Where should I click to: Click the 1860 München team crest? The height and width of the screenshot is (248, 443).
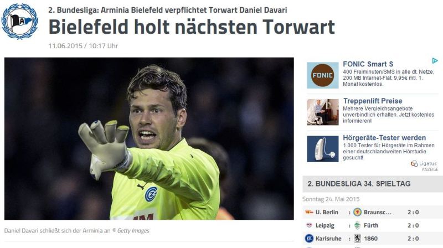(x=357, y=239)
